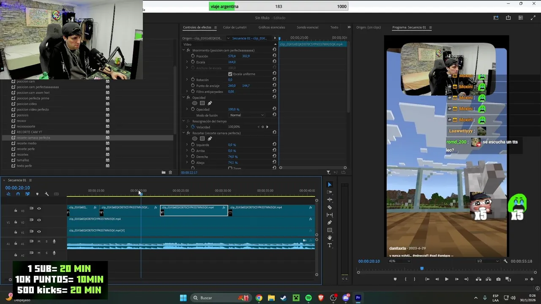Screen dimensions: 541x304
Task: Open the Modo de fusión dropdown
Action: click(x=247, y=115)
